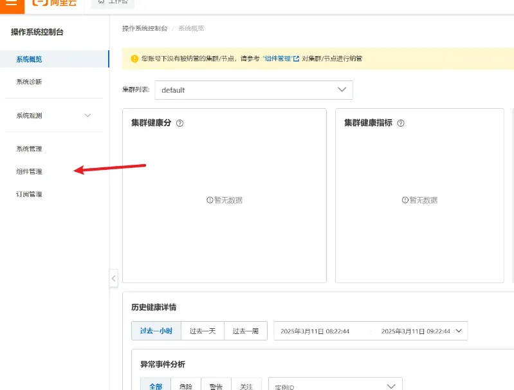
Task: Expand the 系统观测 sidebar section
Action: tap(54, 115)
